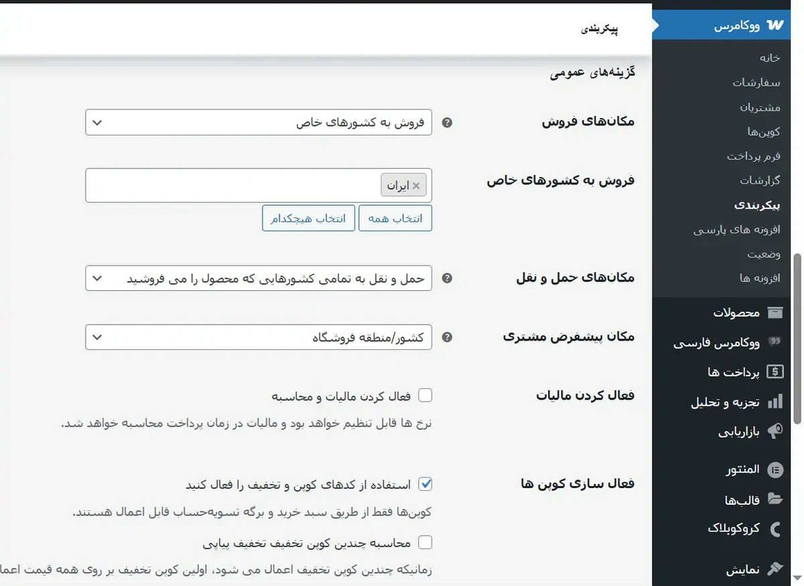The image size is (804, 586).
Task: Click the page vertical scrollbar thumb
Action: pos(797,339)
